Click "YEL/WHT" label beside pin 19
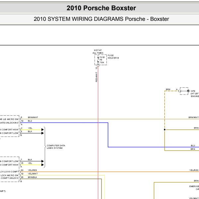The image size is (199, 199). coord(33,174)
